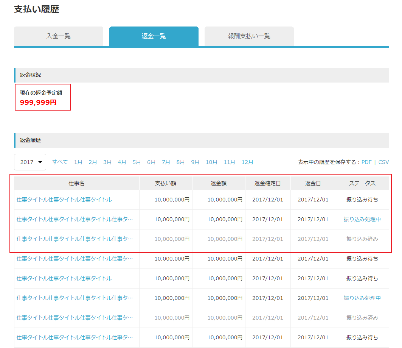Screen dimensions: 402x348
Task: Open the job title in the fifth table row
Action: (x=64, y=278)
